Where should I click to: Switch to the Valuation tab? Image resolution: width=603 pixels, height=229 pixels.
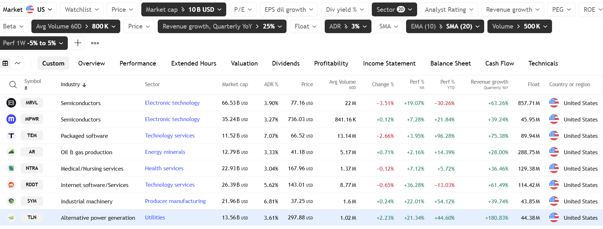click(x=244, y=63)
